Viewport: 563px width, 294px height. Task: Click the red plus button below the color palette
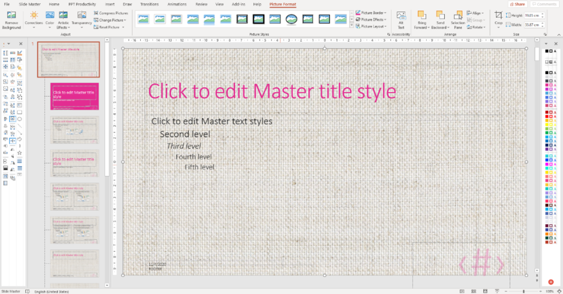pyautogui.click(x=551, y=282)
